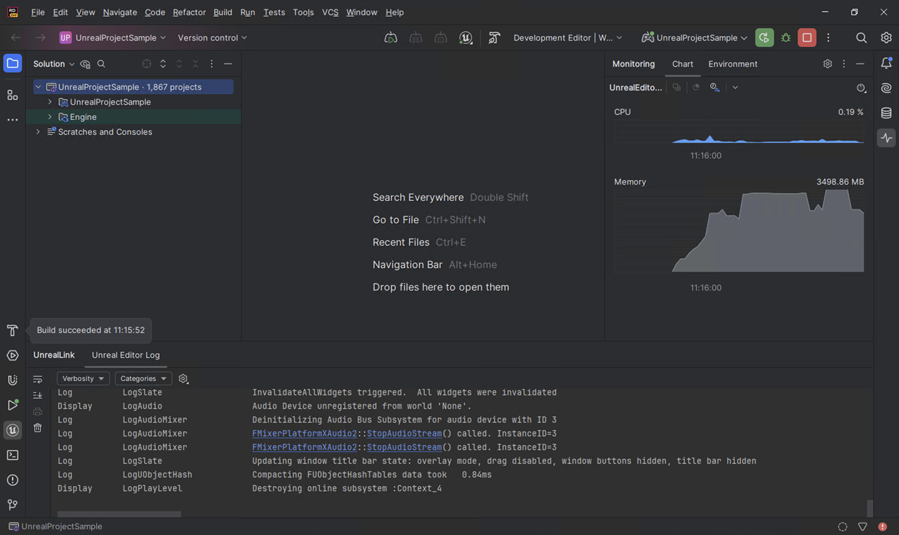The height and width of the screenshot is (535, 899).
Task: Switch to the Environment tab
Action: click(732, 64)
